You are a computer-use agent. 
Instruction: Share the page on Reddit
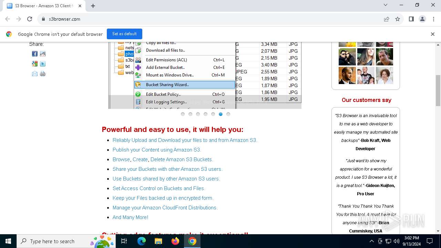click(x=43, y=54)
